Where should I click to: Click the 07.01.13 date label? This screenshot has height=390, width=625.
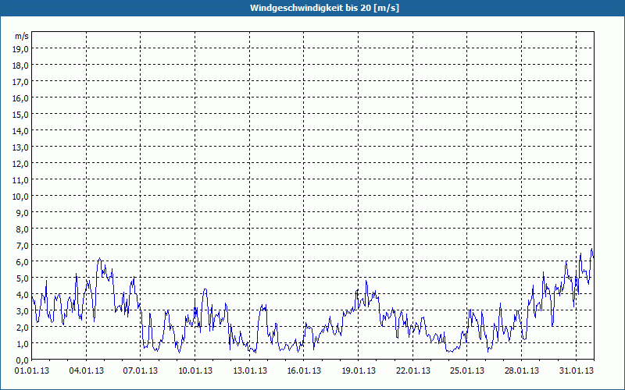coord(141,371)
